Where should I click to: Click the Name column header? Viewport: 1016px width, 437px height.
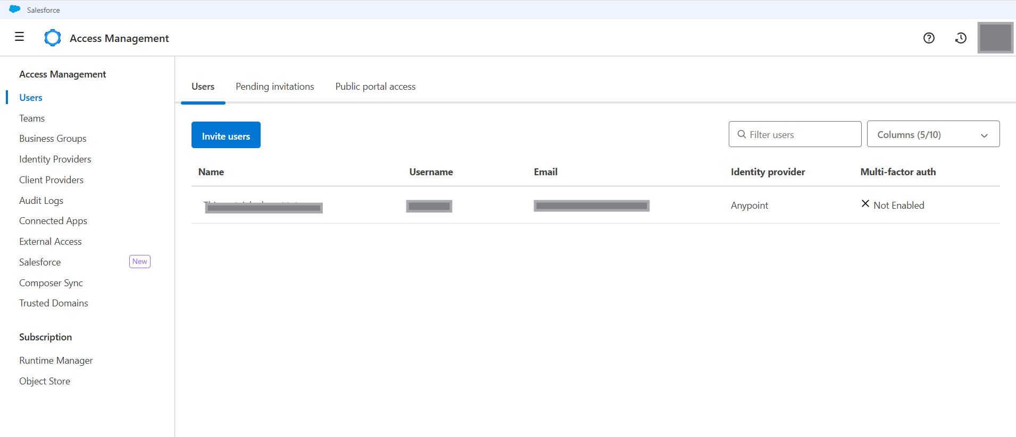211,172
